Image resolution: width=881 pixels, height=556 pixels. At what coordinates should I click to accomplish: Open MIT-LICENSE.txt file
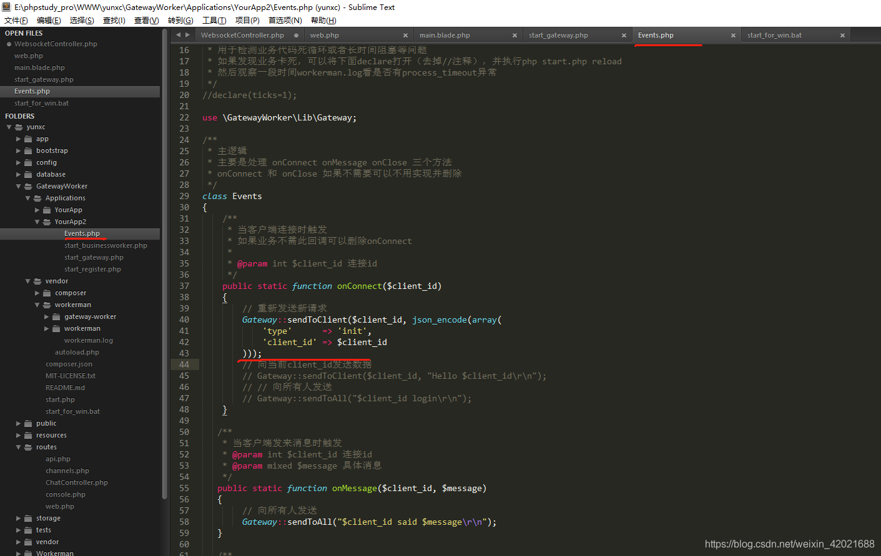click(71, 376)
